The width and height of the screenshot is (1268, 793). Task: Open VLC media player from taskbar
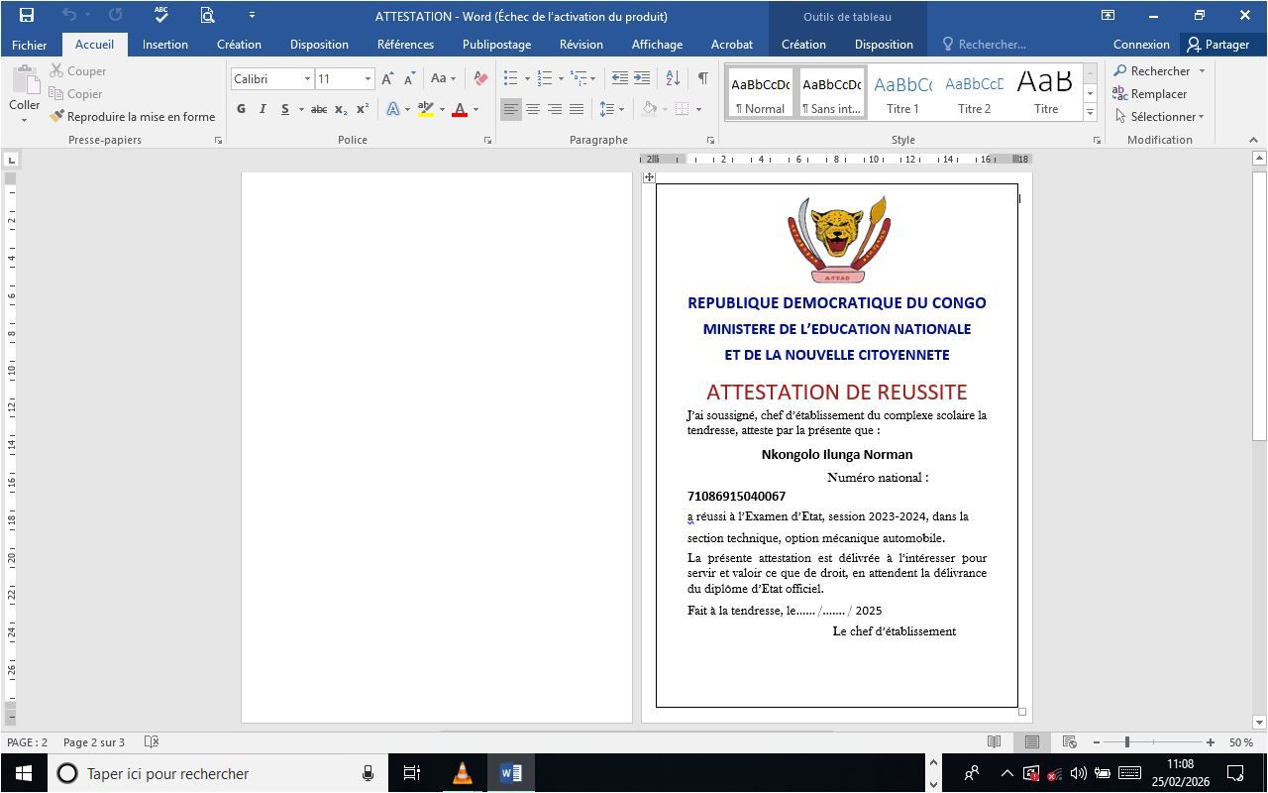point(462,773)
